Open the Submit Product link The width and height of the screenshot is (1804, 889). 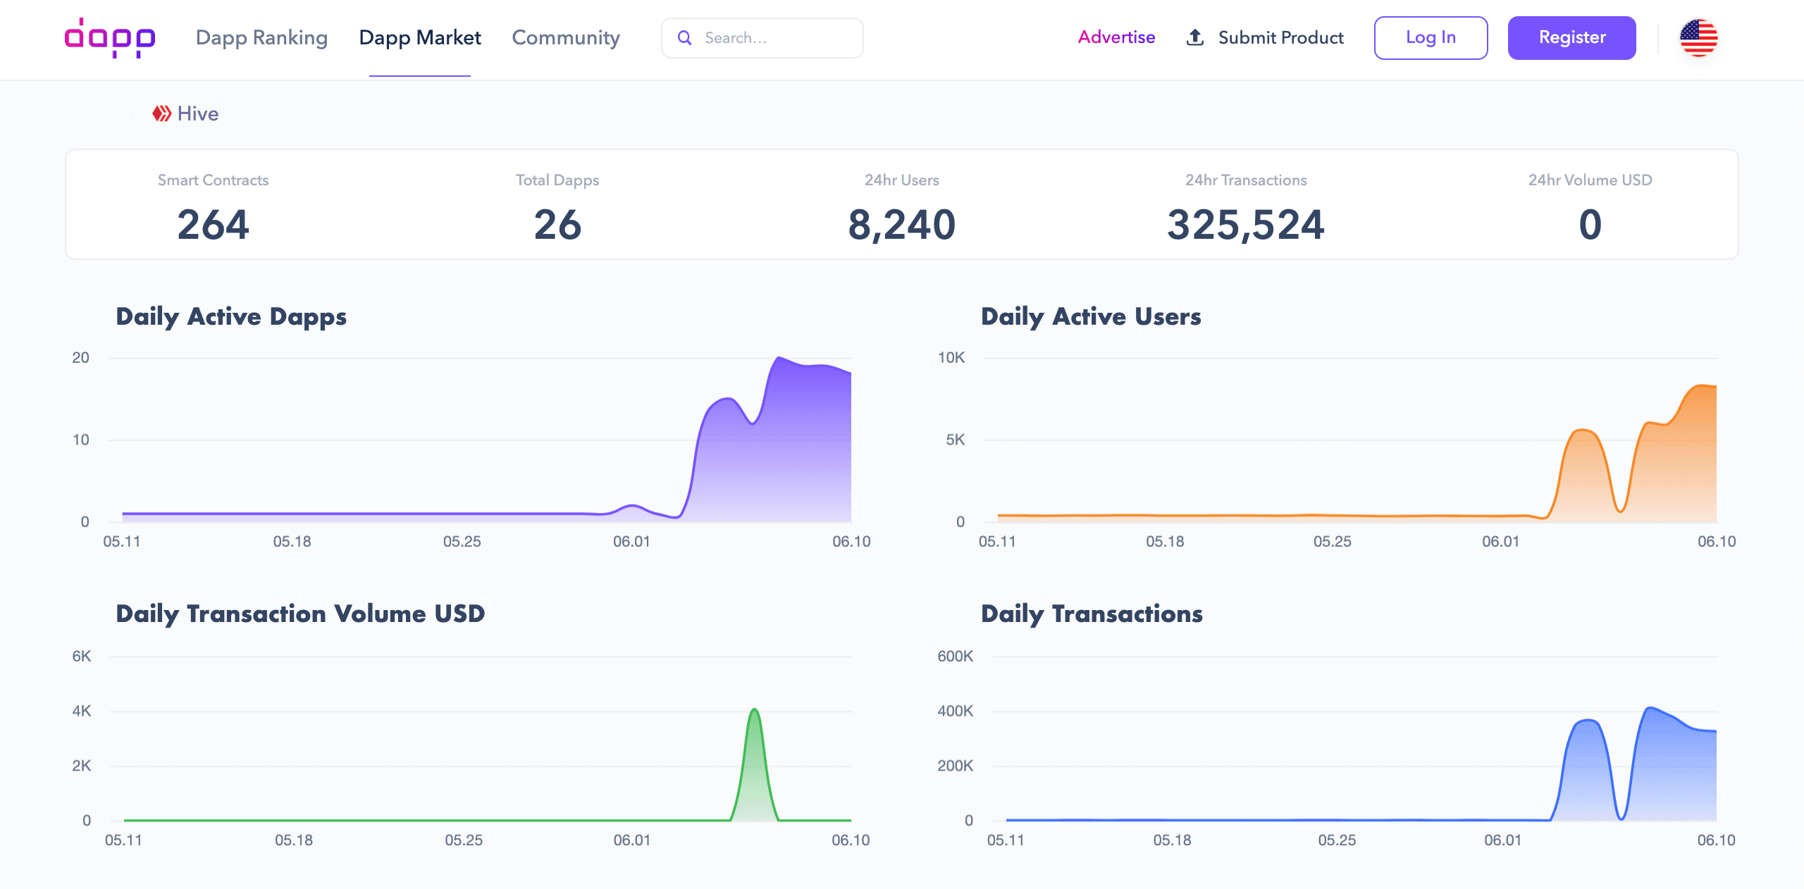point(1280,37)
